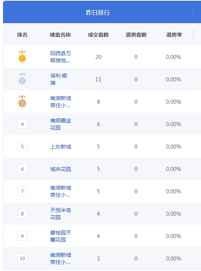Open the 天悦半岛花园 property link
201x271 pixels.
coord(61,214)
